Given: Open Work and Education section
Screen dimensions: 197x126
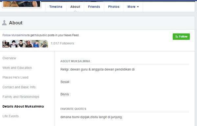Looking at the screenshot, I should click(x=17, y=68).
